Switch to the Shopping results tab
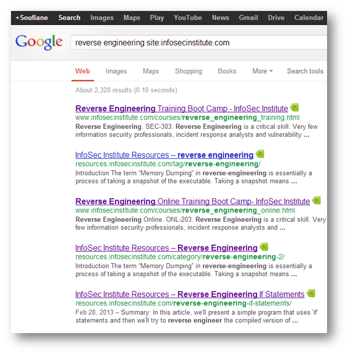 [x=188, y=71]
